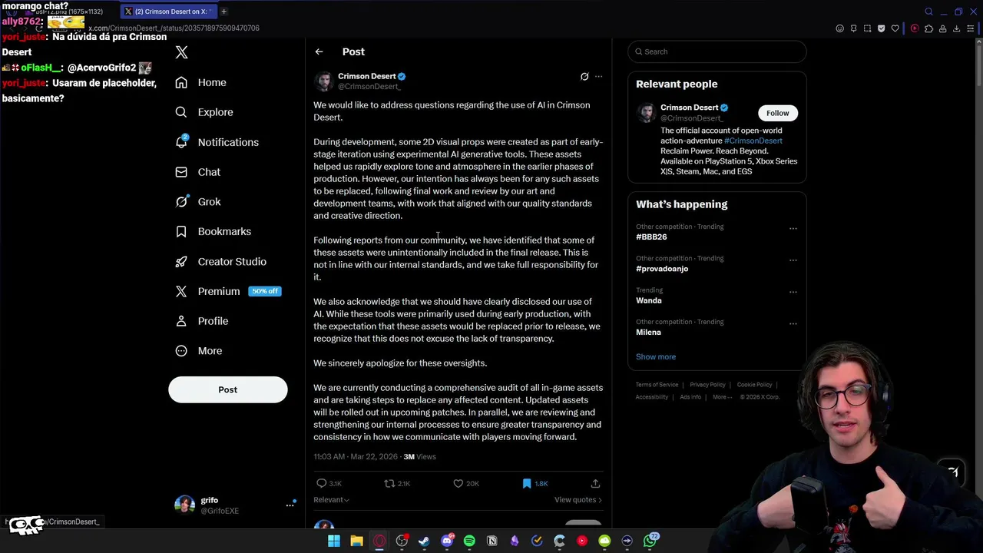The image size is (983, 553).
Task: Open the browser downloads icon
Action: pyautogui.click(x=956, y=28)
